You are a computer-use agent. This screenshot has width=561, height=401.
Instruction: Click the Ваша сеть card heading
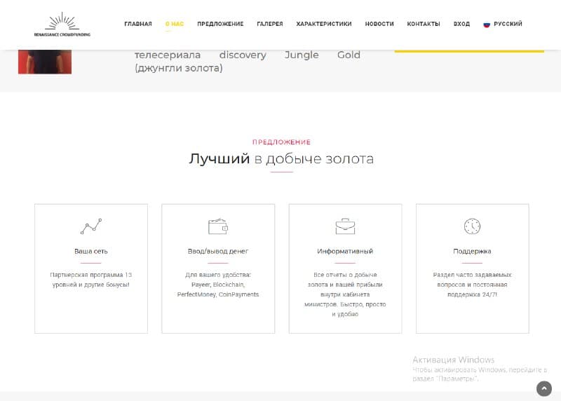click(x=91, y=251)
